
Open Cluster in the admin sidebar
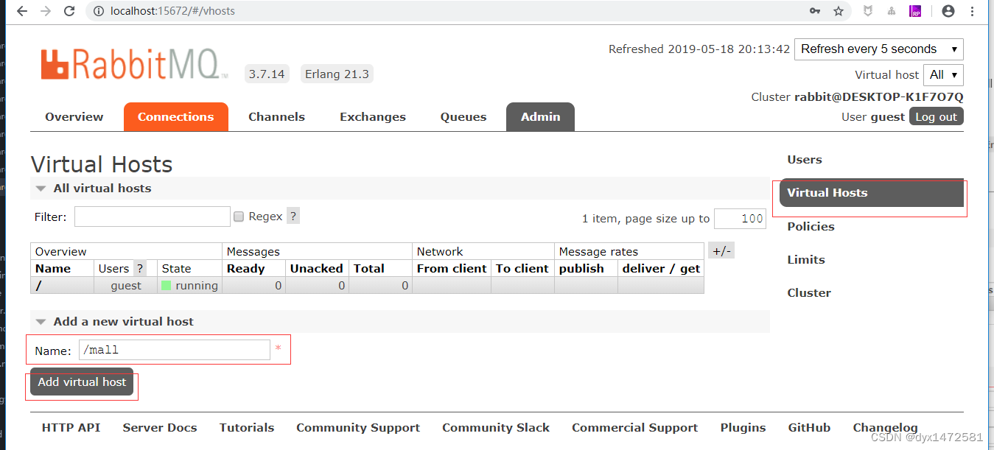(x=809, y=293)
